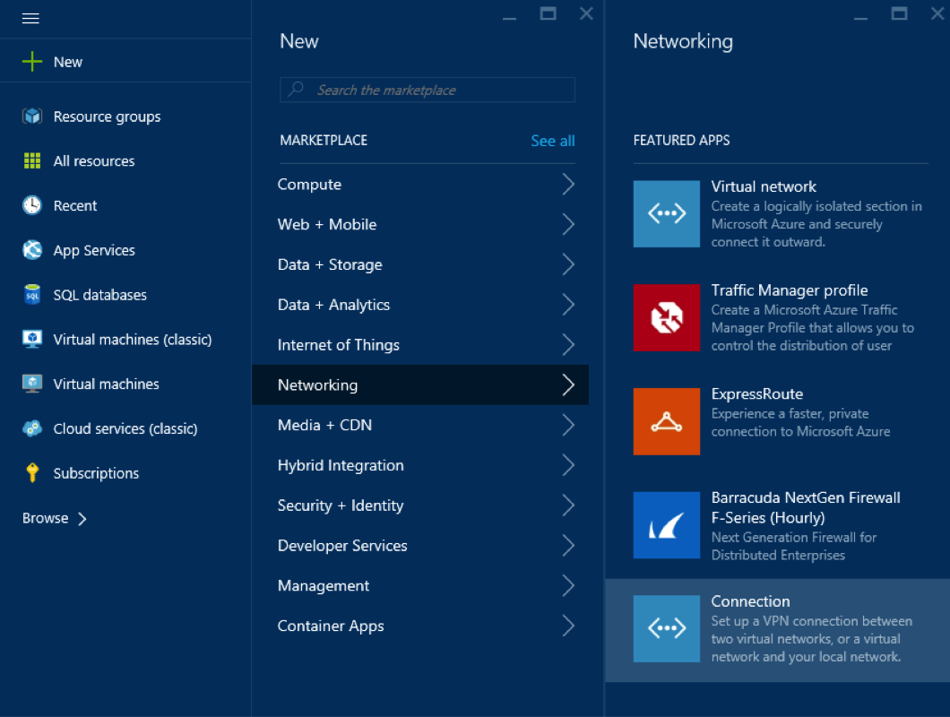Click the Subscriptions key icon

point(32,472)
